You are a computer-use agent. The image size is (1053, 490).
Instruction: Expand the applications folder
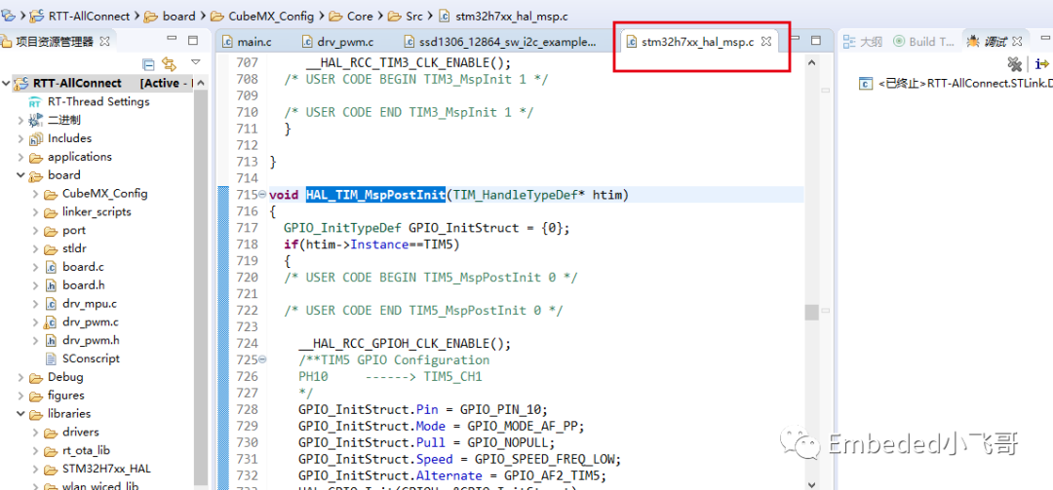pos(20,157)
